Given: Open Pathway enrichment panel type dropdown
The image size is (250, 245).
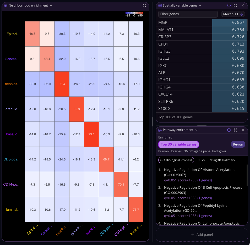Looking at the screenshot, I should (x=196, y=130).
